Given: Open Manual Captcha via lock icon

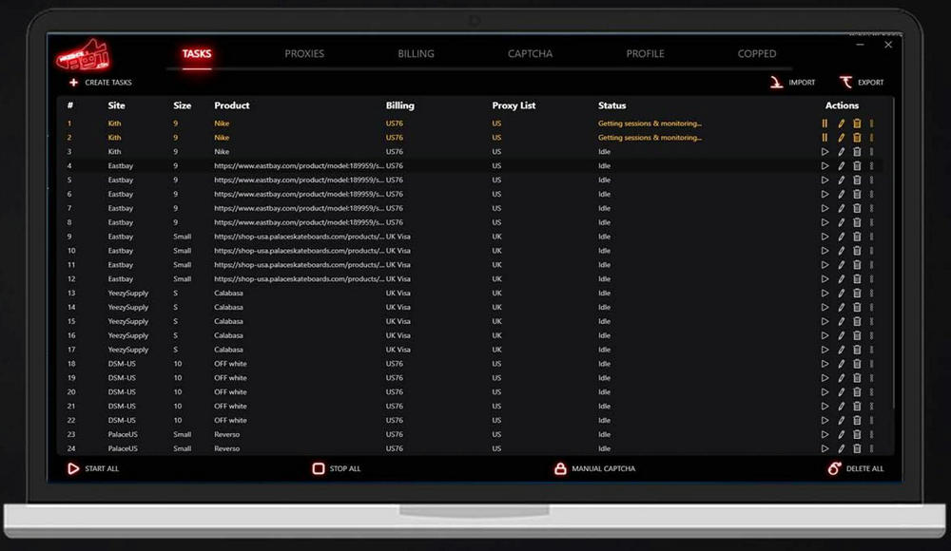Looking at the screenshot, I should 560,468.
